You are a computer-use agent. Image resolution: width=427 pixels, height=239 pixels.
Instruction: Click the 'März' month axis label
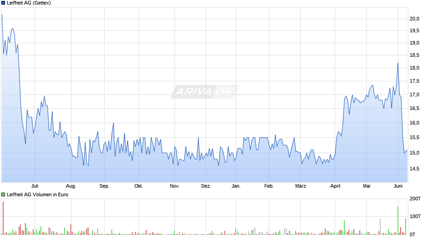coord(301,186)
